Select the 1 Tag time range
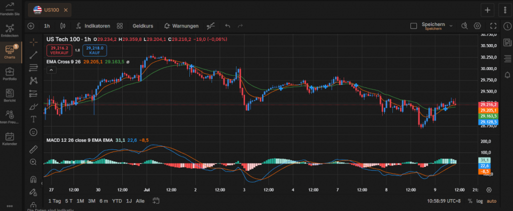513x211 pixels. [55, 201]
